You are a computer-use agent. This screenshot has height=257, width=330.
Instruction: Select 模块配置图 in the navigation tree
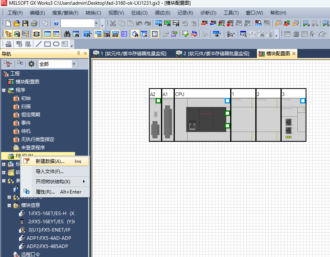27,82
